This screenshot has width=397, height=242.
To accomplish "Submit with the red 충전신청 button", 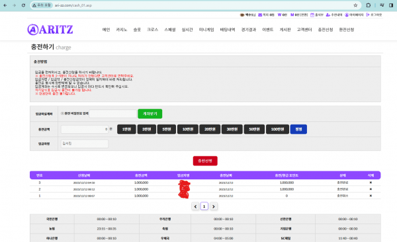I will click(205, 161).
